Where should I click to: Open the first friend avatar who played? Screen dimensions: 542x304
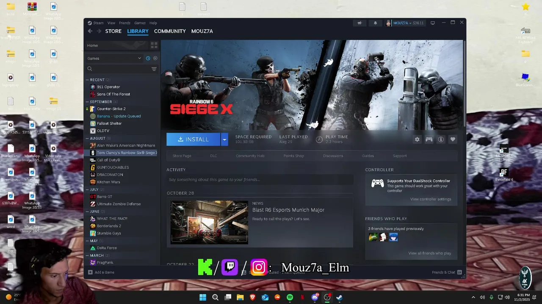pos(373,237)
